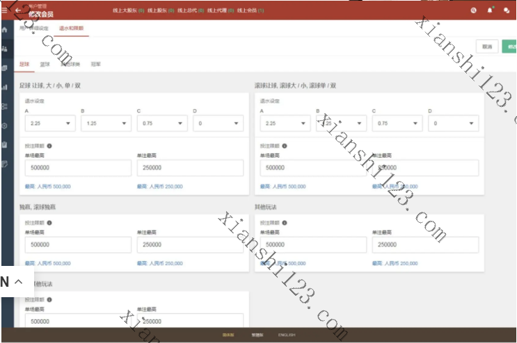517x343 pixels.
Task: Switch to the 退水和限额 tab
Action: tap(71, 28)
